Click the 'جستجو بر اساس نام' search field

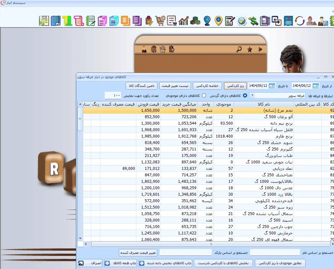tap(275, 253)
